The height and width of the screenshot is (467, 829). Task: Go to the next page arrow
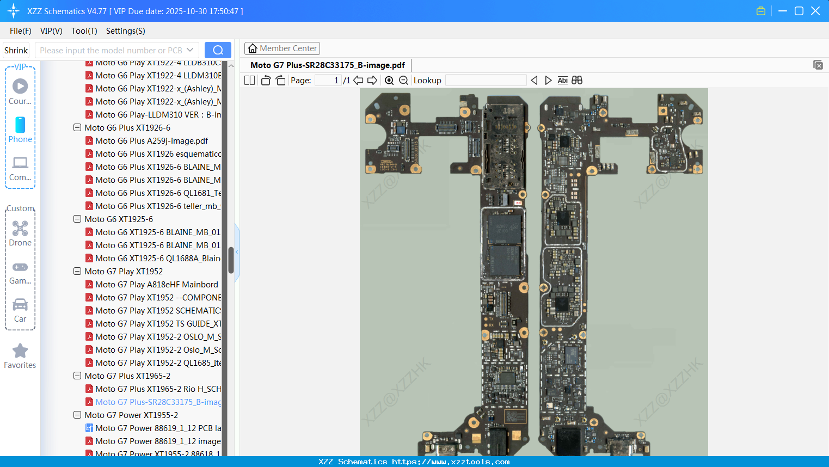pyautogui.click(x=372, y=81)
